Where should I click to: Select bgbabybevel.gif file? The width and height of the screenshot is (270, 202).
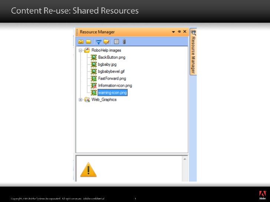click(111, 71)
